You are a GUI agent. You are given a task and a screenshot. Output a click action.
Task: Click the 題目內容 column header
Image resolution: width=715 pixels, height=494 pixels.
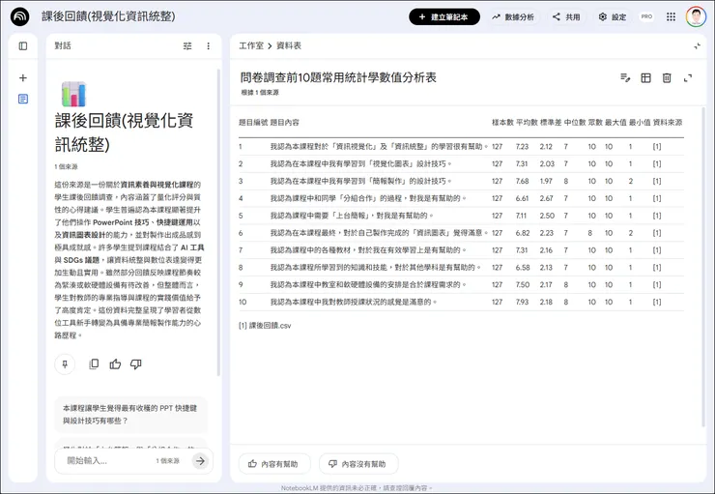pos(284,122)
